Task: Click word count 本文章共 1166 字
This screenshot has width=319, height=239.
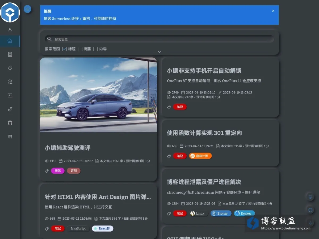Action: tap(112, 161)
